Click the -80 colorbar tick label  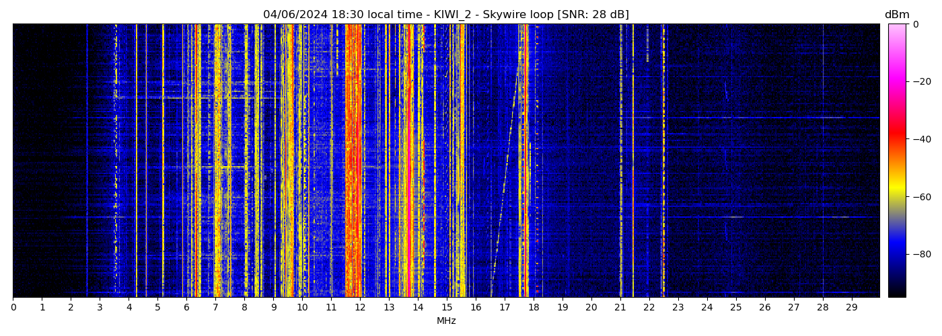tap(921, 255)
